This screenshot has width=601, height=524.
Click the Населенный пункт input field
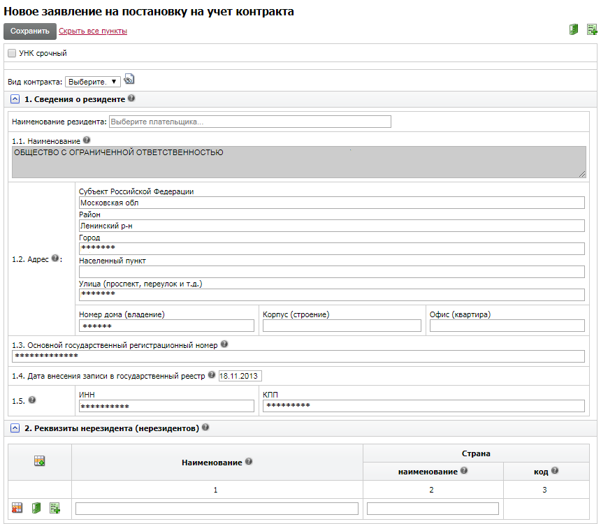click(x=331, y=272)
